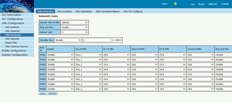Click the PON ID column header
The width and height of the screenshot is (232, 103).
pos(43,49)
